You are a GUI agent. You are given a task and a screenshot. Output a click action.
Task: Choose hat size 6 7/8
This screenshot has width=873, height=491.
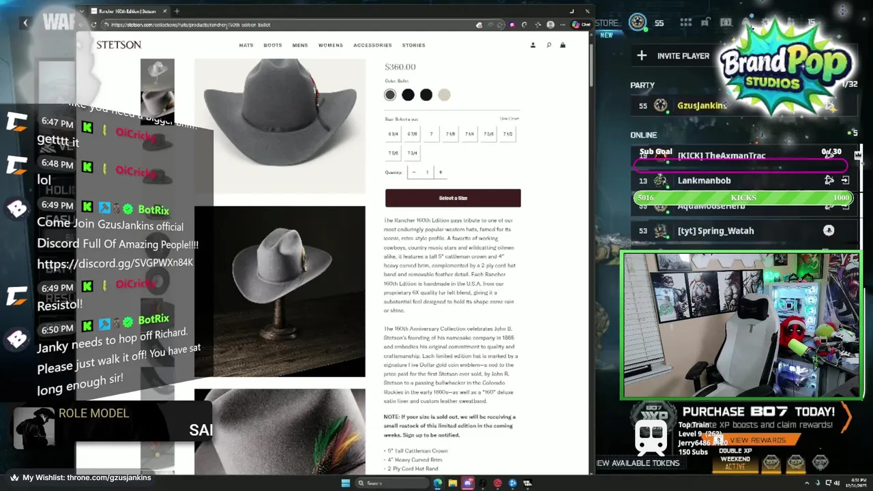point(412,134)
